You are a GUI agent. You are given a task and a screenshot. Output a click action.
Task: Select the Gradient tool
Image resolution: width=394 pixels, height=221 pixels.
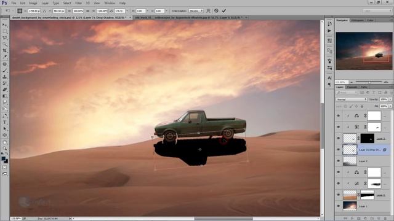pos(4,96)
